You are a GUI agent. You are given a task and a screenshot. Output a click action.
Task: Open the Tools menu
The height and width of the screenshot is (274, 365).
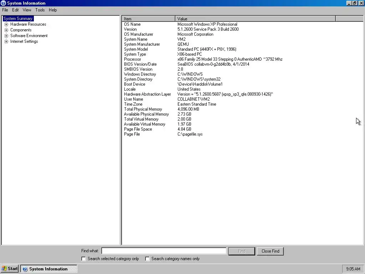click(40, 10)
